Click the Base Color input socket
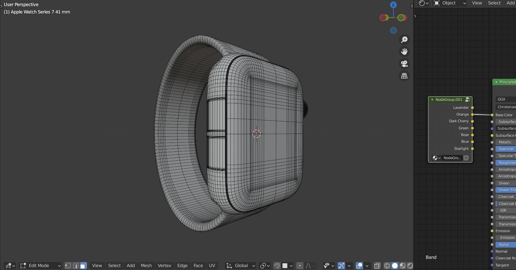Screen dimensions: 516x270 492,115
